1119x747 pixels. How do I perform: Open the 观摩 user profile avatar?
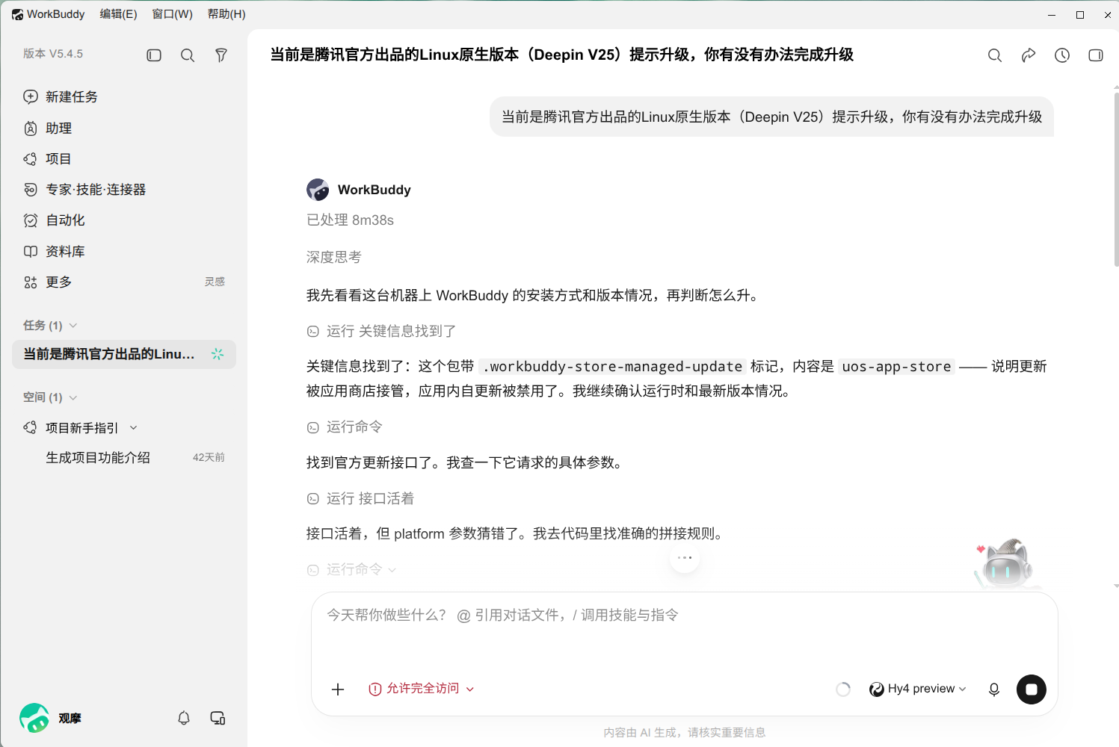(x=34, y=718)
